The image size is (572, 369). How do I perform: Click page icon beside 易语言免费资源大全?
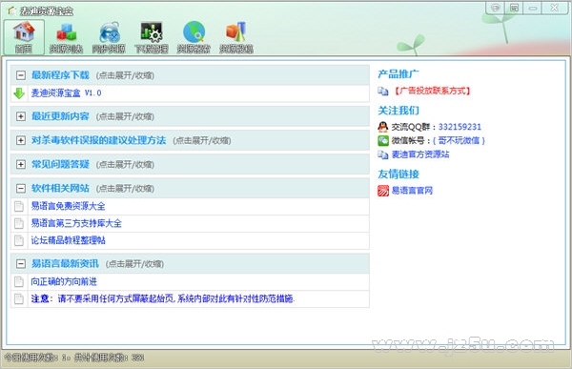(19, 206)
